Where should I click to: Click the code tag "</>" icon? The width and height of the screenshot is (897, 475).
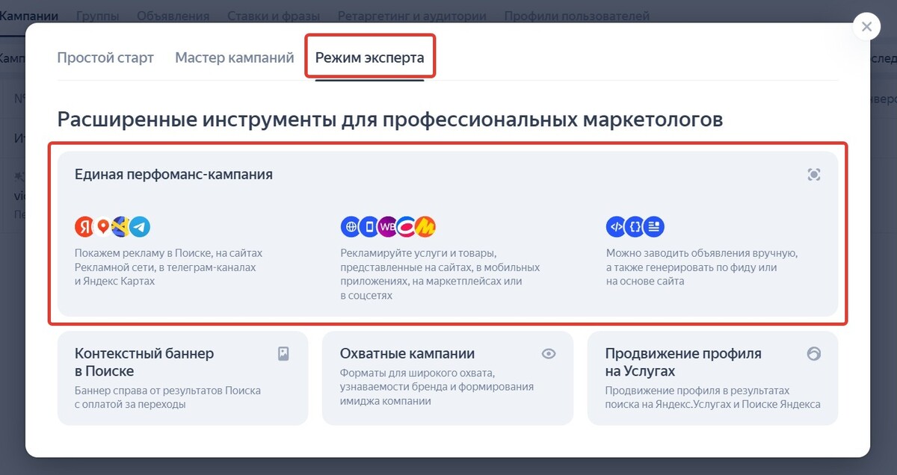tap(617, 226)
